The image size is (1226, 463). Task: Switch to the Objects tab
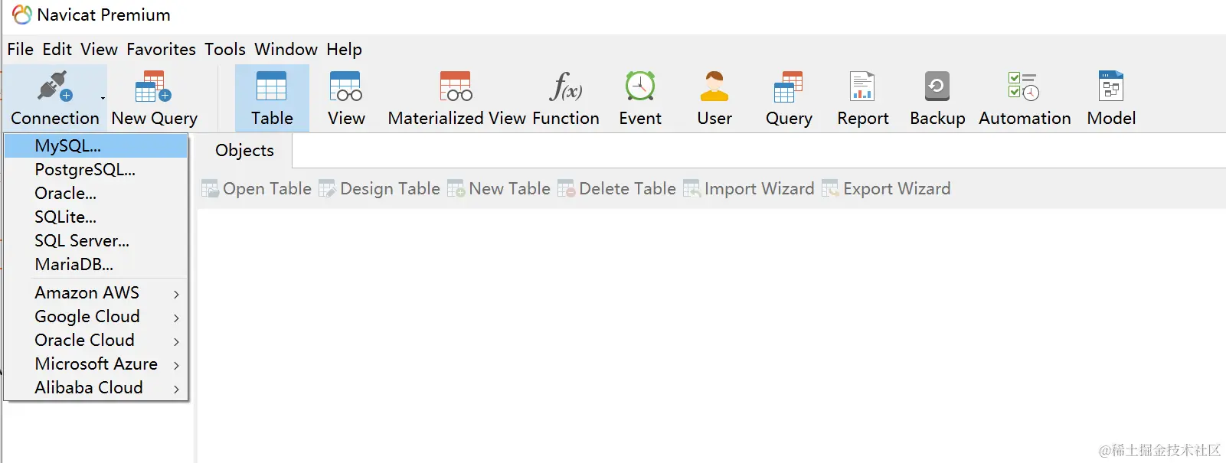[244, 151]
